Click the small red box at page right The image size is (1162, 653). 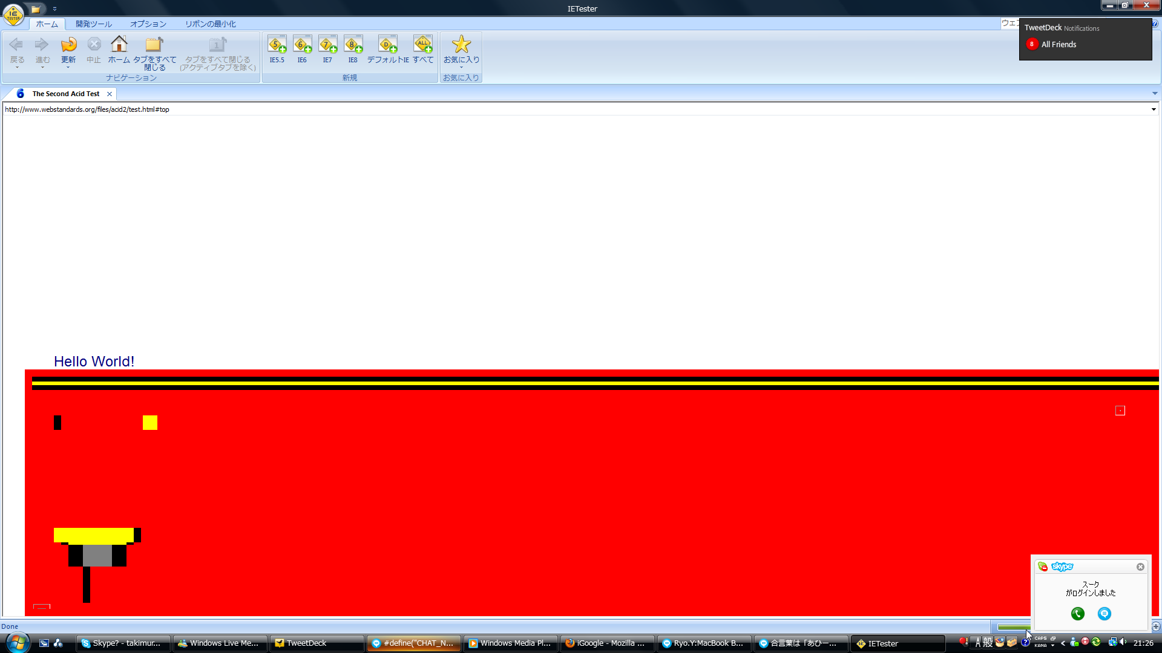pyautogui.click(x=1120, y=411)
